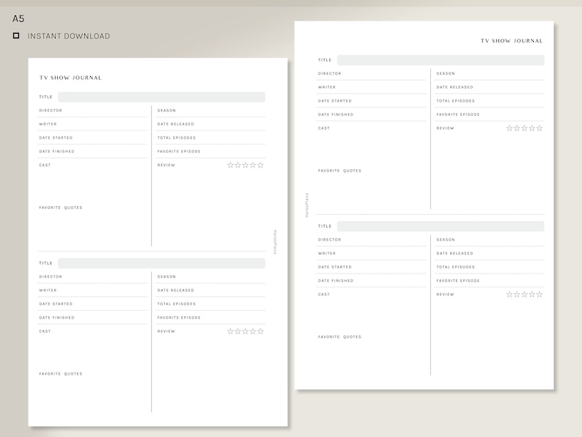Click the left page TV Show Journal heading
The width and height of the screenshot is (582, 437).
point(70,78)
